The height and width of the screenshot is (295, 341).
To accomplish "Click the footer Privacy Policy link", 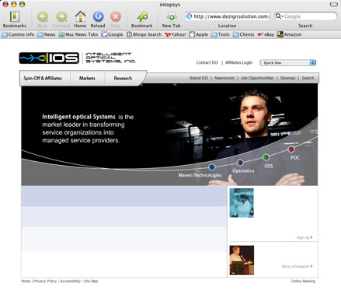I will pos(45,281).
